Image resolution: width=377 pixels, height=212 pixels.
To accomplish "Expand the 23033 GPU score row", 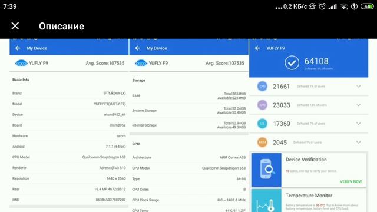I will (x=359, y=105).
